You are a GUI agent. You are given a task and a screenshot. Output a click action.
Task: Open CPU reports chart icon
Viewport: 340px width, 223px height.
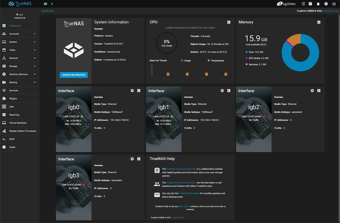[229, 22]
